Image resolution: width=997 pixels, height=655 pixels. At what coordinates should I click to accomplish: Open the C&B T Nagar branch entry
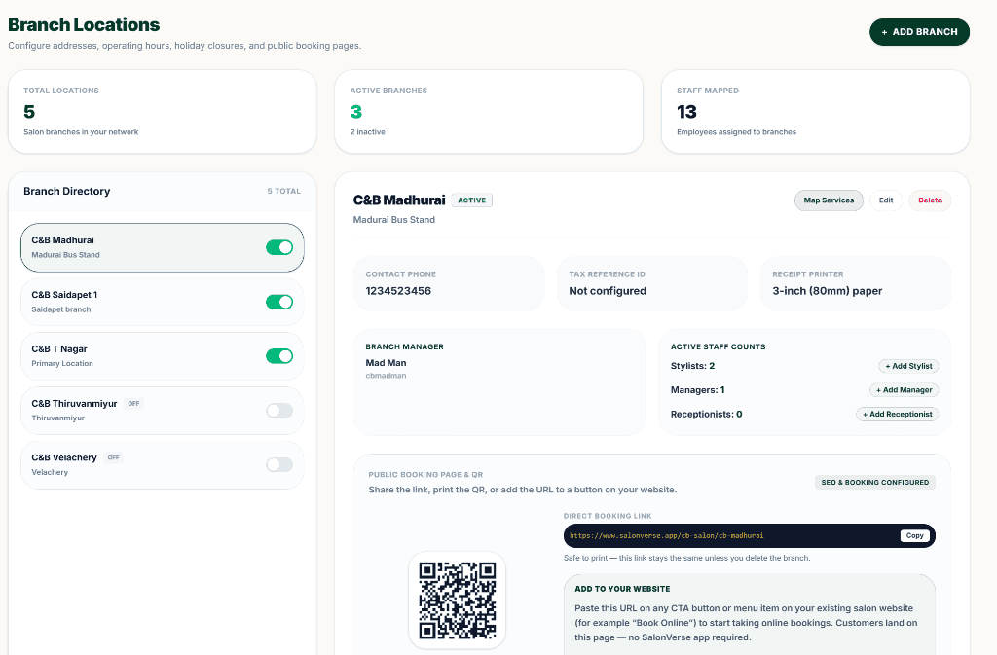163,356
